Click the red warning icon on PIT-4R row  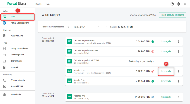153,52
